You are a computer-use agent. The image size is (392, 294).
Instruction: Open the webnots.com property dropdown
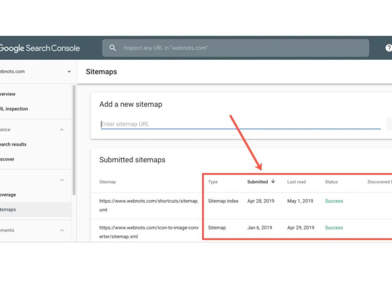point(69,72)
